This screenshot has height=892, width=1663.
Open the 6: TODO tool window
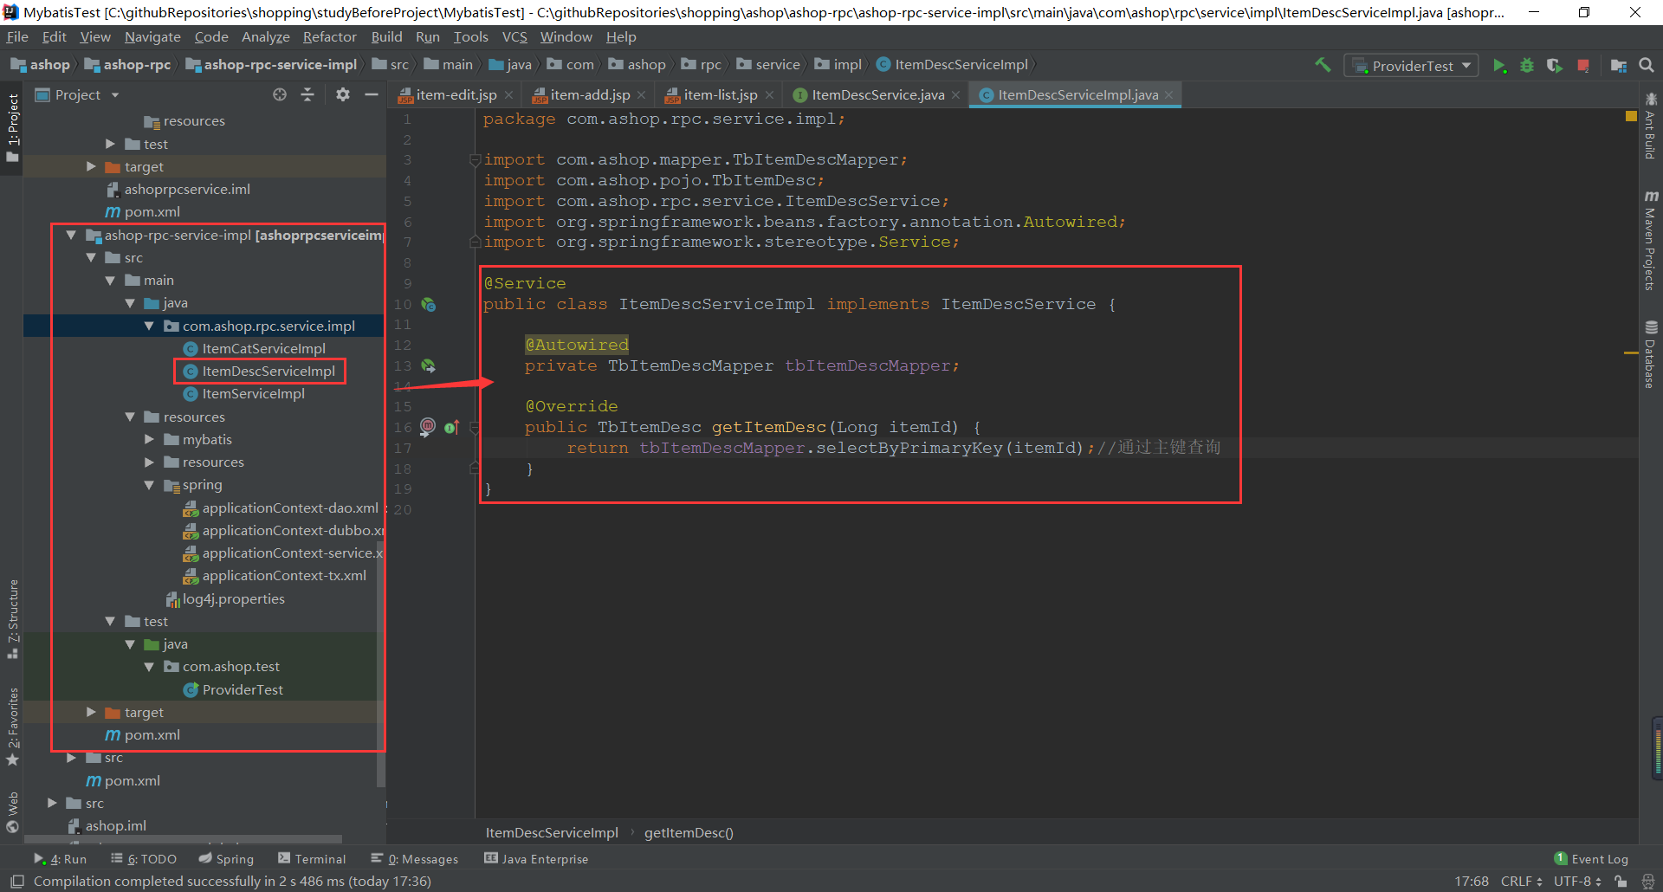(x=144, y=859)
